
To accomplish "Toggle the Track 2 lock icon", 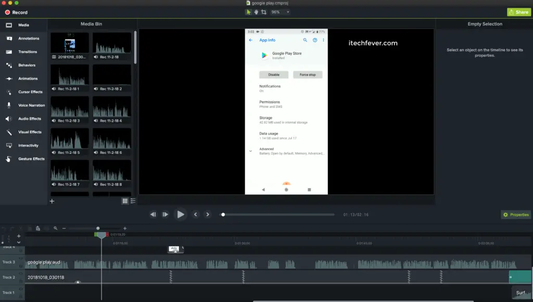I will (x=21, y=281).
